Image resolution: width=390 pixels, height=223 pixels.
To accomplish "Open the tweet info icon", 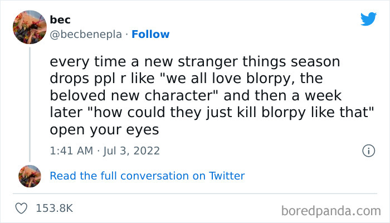I will tap(368, 151).
